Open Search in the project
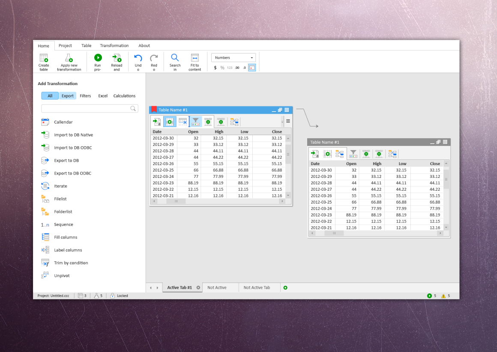497x352 pixels. tap(175, 62)
